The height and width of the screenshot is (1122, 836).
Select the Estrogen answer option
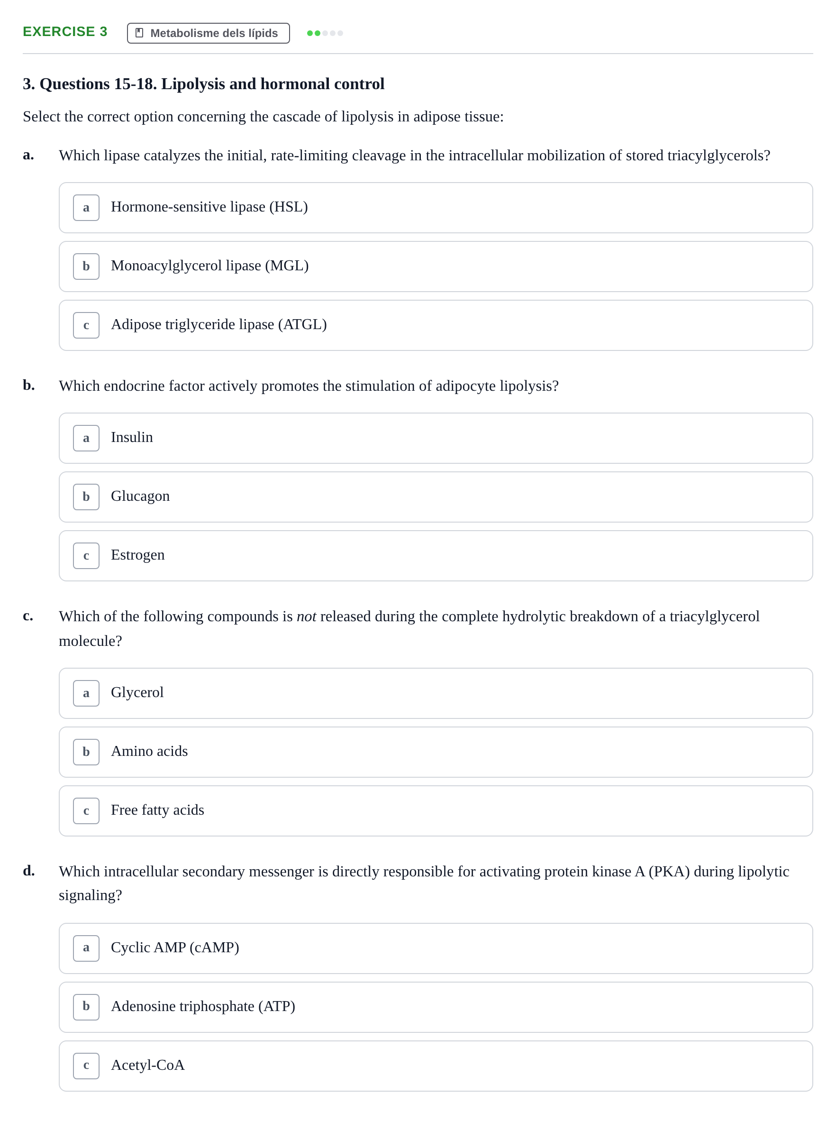point(436,555)
